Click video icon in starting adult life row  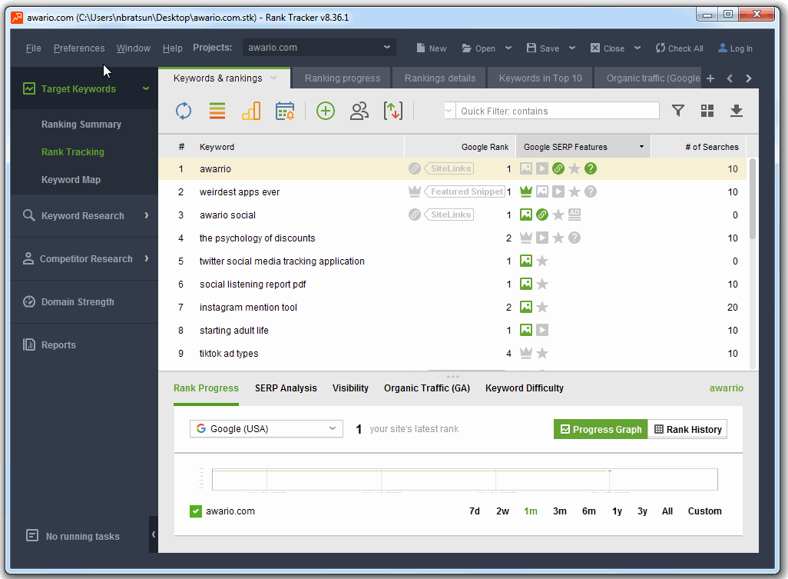[x=542, y=330]
